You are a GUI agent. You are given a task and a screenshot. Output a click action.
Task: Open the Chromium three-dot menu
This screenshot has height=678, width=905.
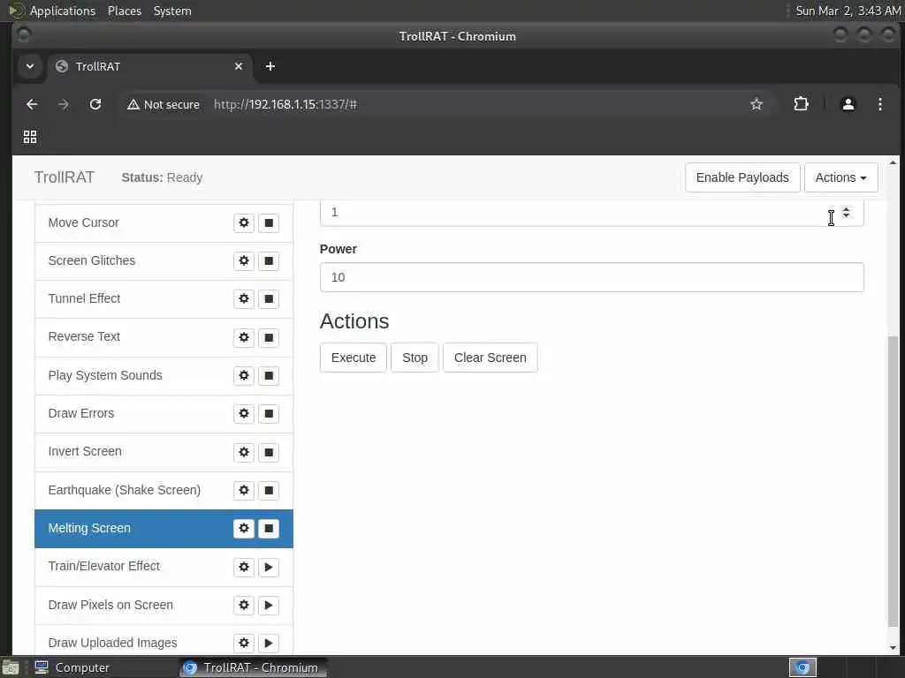click(x=879, y=104)
